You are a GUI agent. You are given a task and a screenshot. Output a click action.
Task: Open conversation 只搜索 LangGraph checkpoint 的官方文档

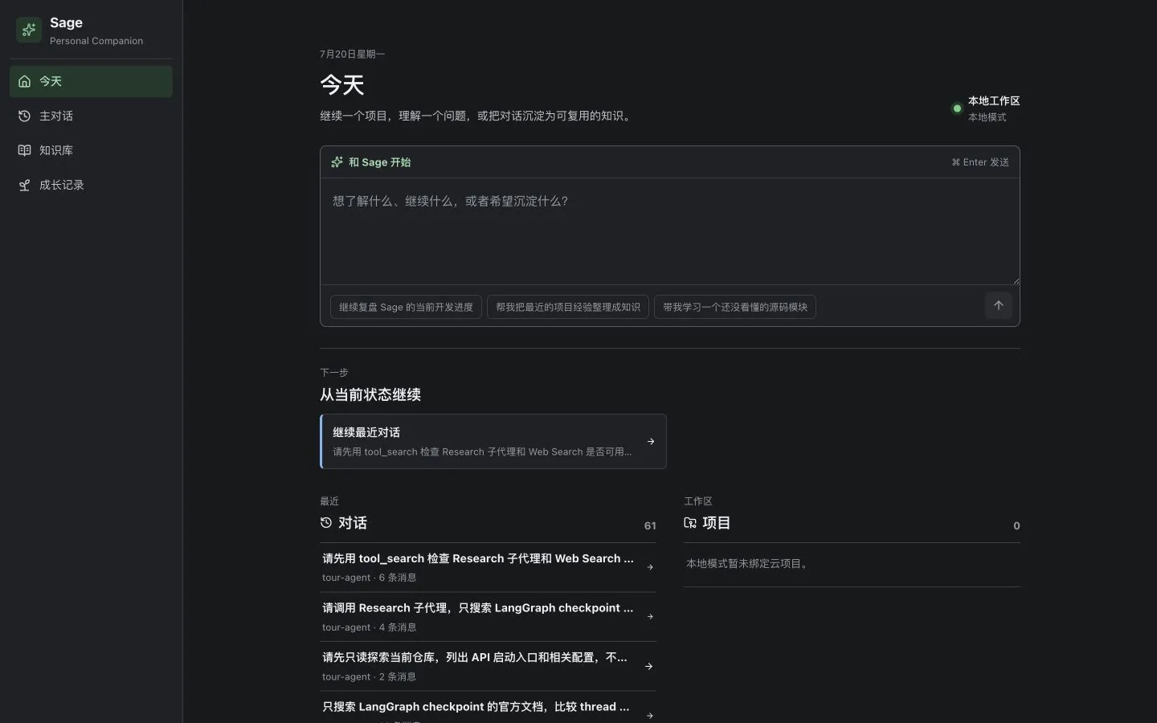tap(488, 708)
